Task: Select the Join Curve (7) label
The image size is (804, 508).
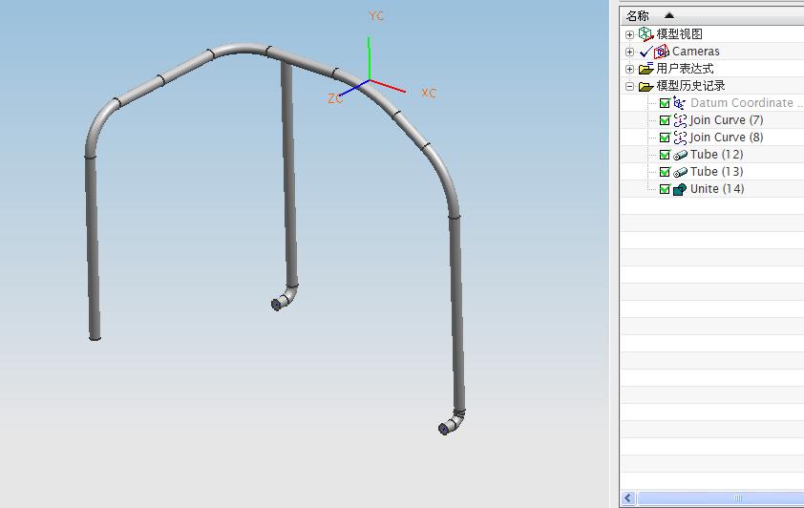Action: [726, 120]
